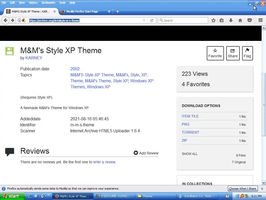The height and width of the screenshot is (200, 266).
Task: Open the Windows help tray icon
Action: point(227,196)
